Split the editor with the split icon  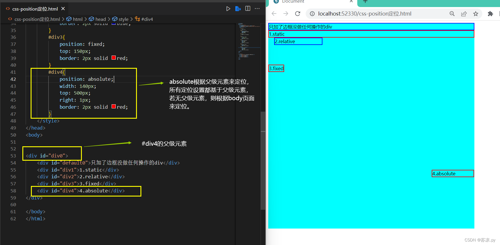(248, 9)
